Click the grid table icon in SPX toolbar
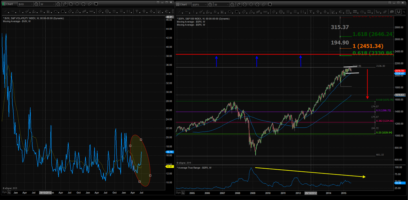 click(x=348, y=12)
